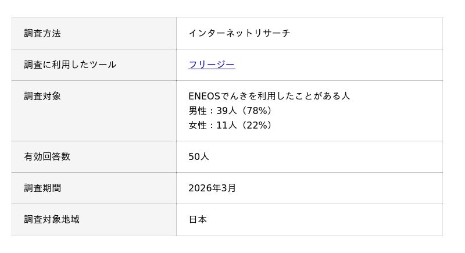
Task: Select the 50人 response count value
Action: point(199,156)
